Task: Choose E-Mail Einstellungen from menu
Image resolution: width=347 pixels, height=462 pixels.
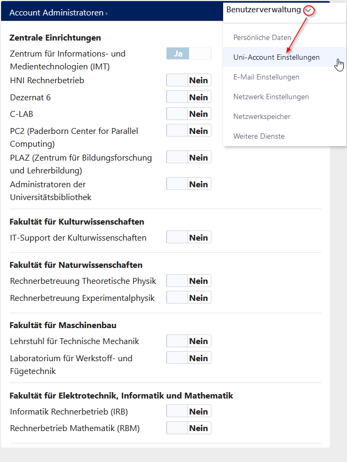Action: (x=266, y=77)
